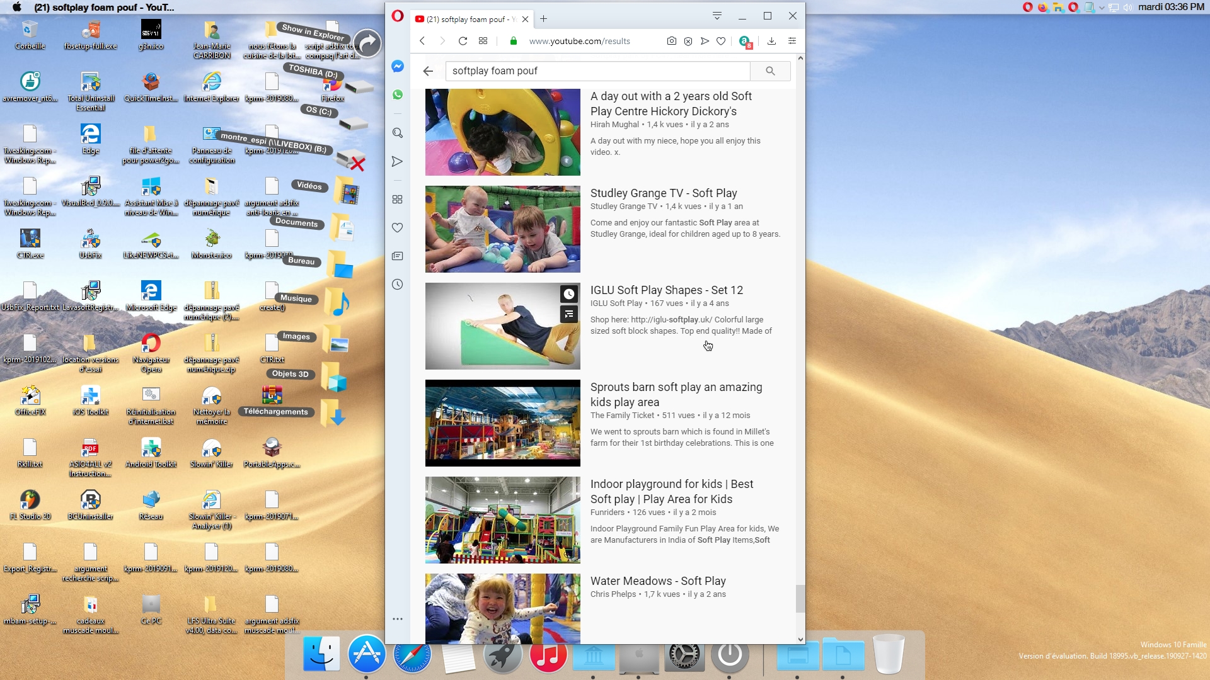Viewport: 1210px width, 680px height.
Task: Take a snapshot with the camera icon
Action: point(672,41)
